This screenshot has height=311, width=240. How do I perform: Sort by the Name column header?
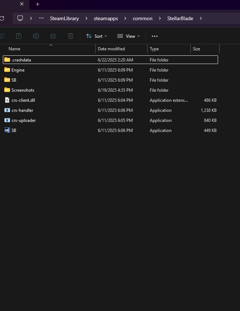pos(14,49)
